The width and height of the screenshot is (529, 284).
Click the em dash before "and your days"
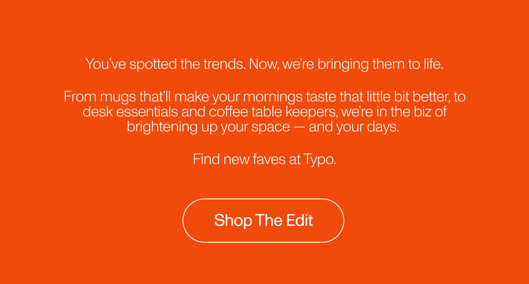pyautogui.click(x=299, y=127)
